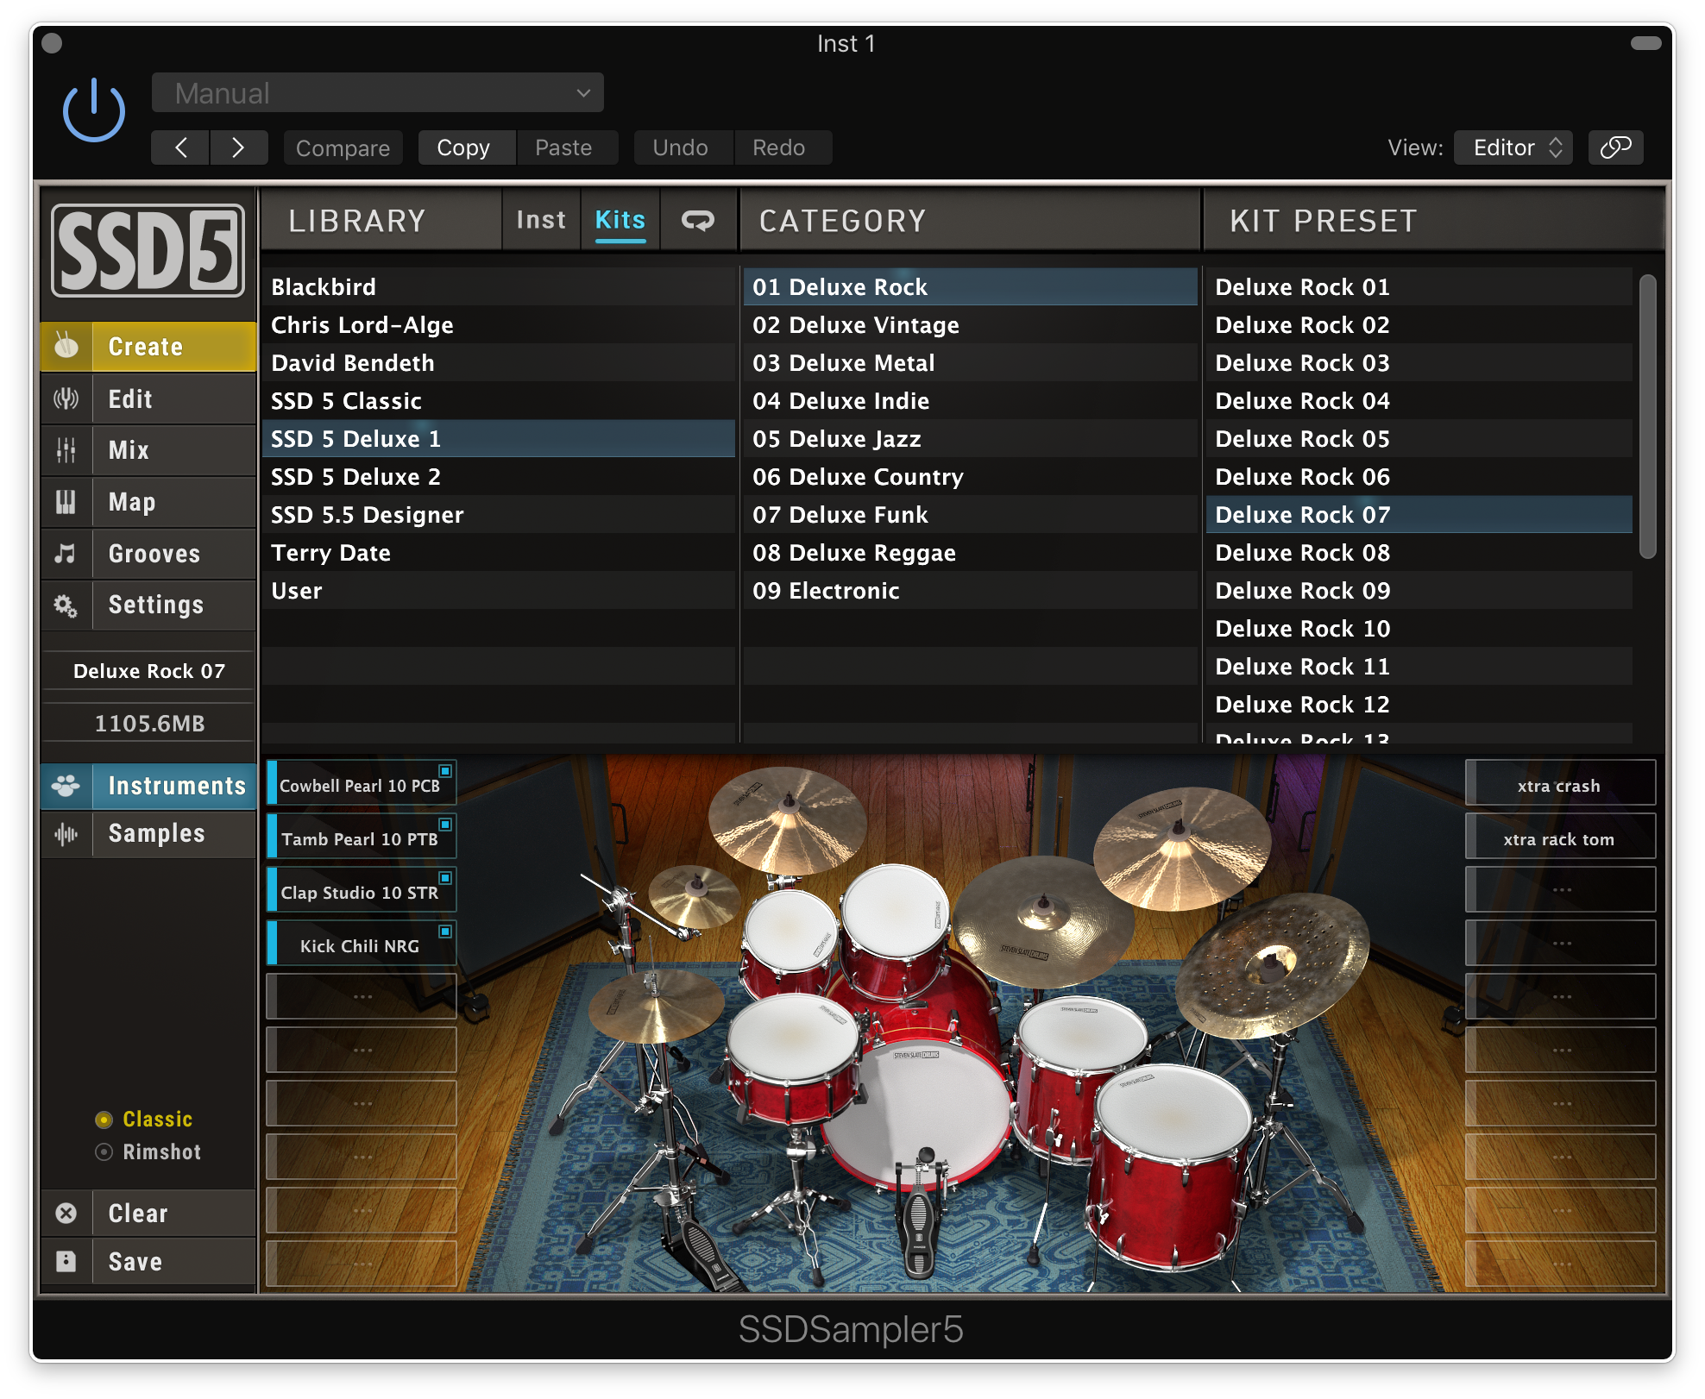The width and height of the screenshot is (1705, 1399).
Task: Select the SSD 5 Deluxe 2 library
Action: 499,477
